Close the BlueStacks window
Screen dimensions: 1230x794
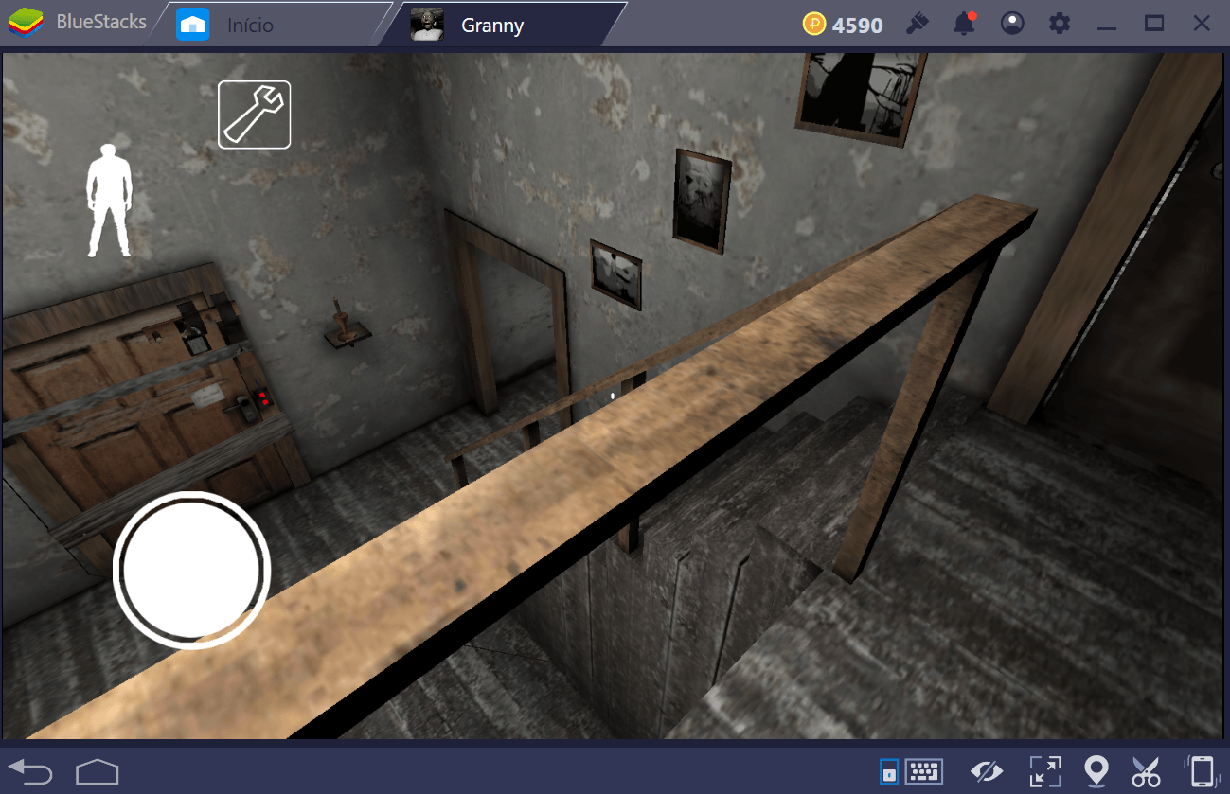[1202, 25]
